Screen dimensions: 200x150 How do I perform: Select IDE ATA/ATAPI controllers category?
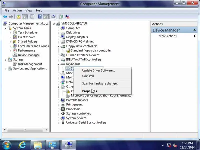[84, 59]
